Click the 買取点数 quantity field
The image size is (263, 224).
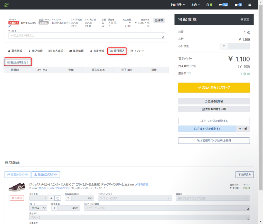[x=39, y=198]
